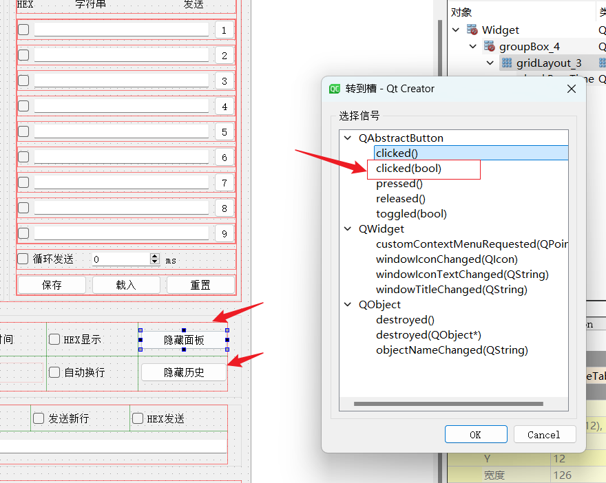Toggle the 自动换行 checkbox
606x483 pixels.
[54, 372]
